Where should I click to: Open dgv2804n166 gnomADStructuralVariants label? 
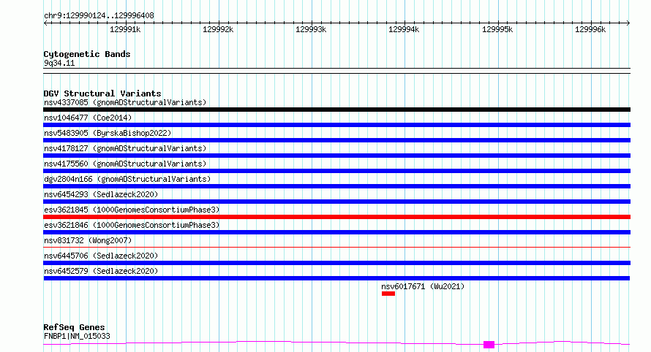(x=127, y=179)
